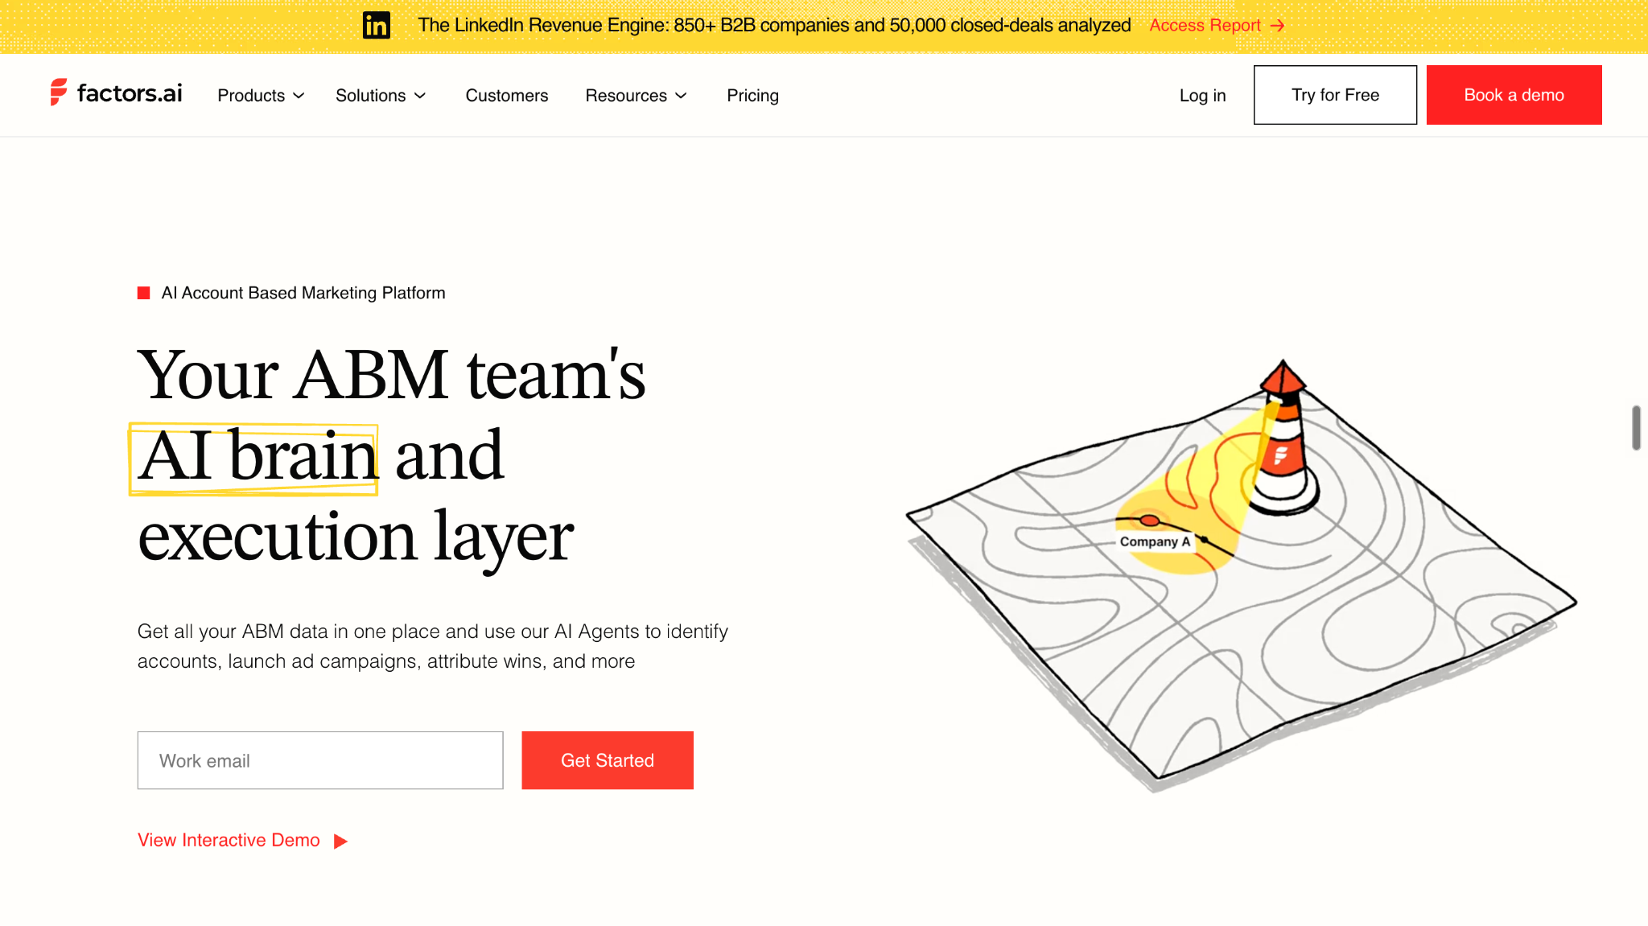This screenshot has width=1648, height=926.
Task: Expand the Solutions dropdown menu
Action: [x=381, y=95]
